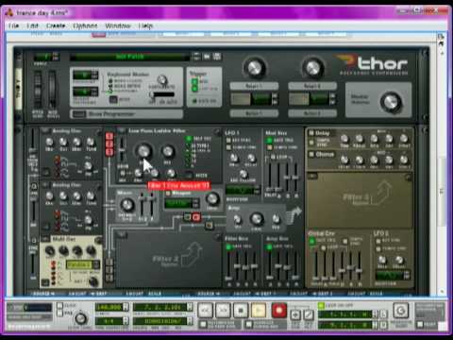
Task: Toggle Filter Env Gate Trig button
Action: coord(228,246)
